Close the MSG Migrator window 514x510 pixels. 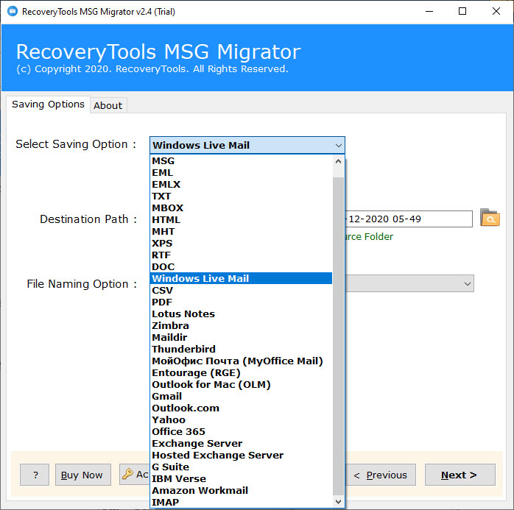pyautogui.click(x=496, y=12)
